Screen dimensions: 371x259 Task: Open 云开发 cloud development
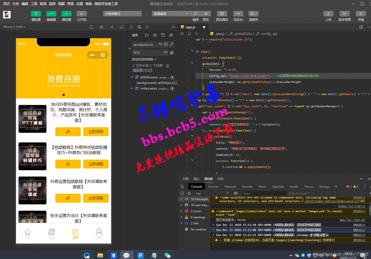tap(82, 14)
